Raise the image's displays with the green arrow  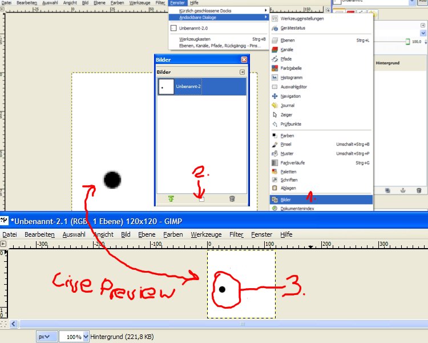(x=171, y=198)
